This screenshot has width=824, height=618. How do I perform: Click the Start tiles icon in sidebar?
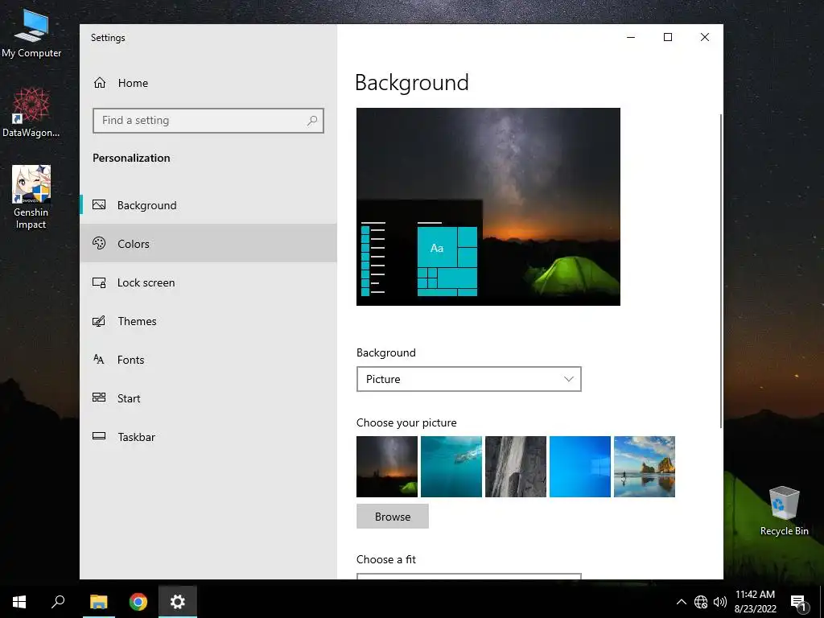click(x=99, y=398)
